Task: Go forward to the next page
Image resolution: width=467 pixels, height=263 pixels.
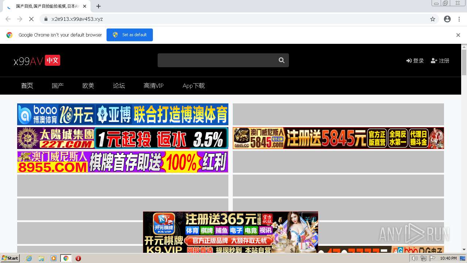Action: 20,19
